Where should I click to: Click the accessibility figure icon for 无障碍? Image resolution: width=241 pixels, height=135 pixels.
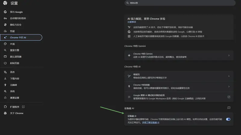[x=5, y=85]
